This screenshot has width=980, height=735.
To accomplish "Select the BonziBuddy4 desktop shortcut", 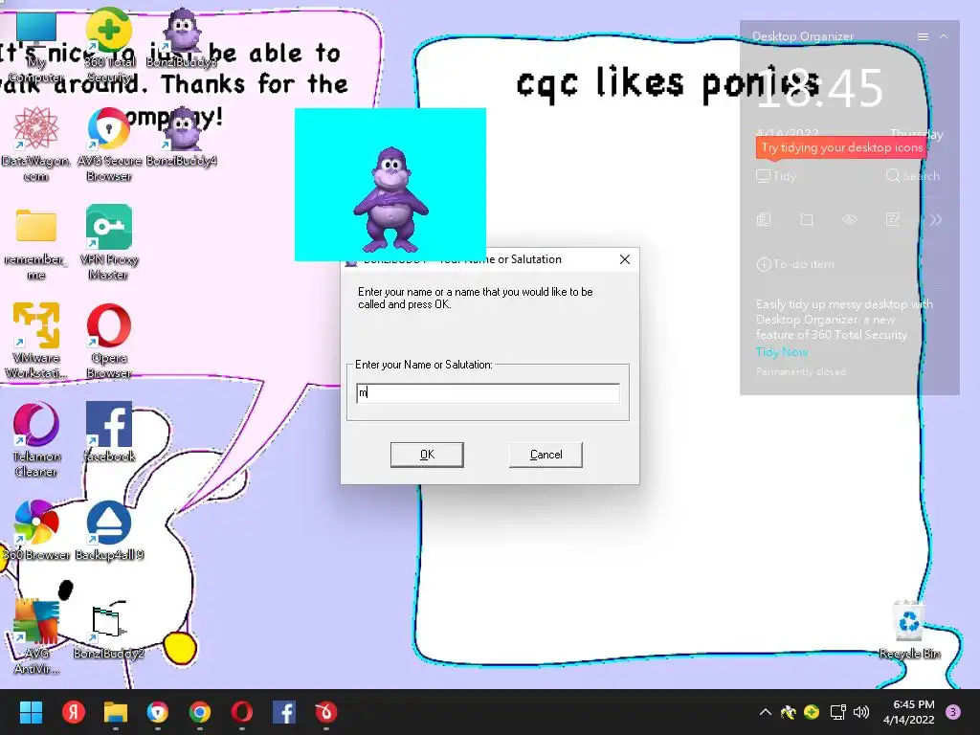I will point(182,136).
